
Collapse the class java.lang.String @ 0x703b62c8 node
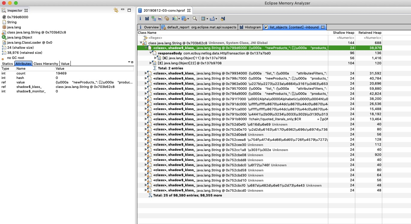[x=141, y=43]
